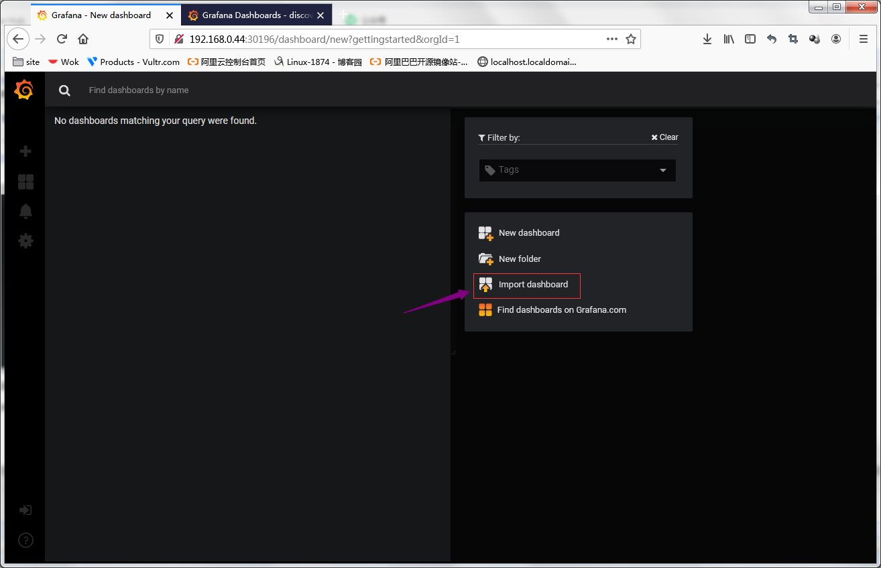Viewport: 881px width, 568px height.
Task: Close the Grafana - New dashboard tab
Action: pos(170,15)
